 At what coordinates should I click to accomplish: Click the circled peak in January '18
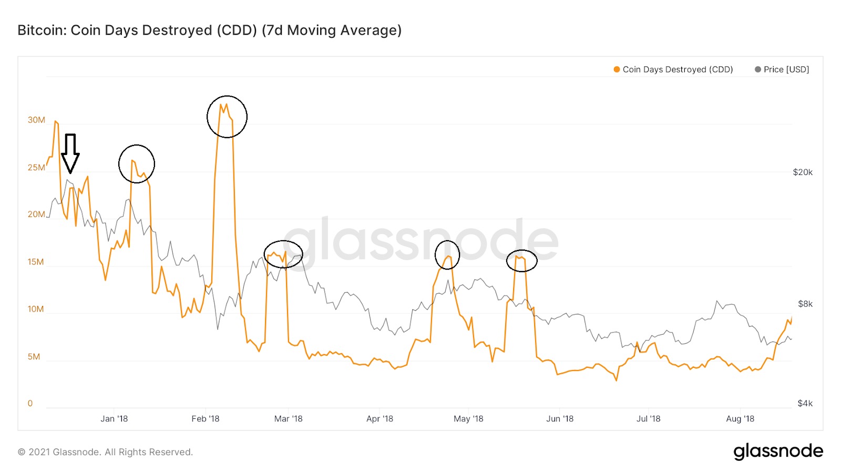click(x=137, y=164)
